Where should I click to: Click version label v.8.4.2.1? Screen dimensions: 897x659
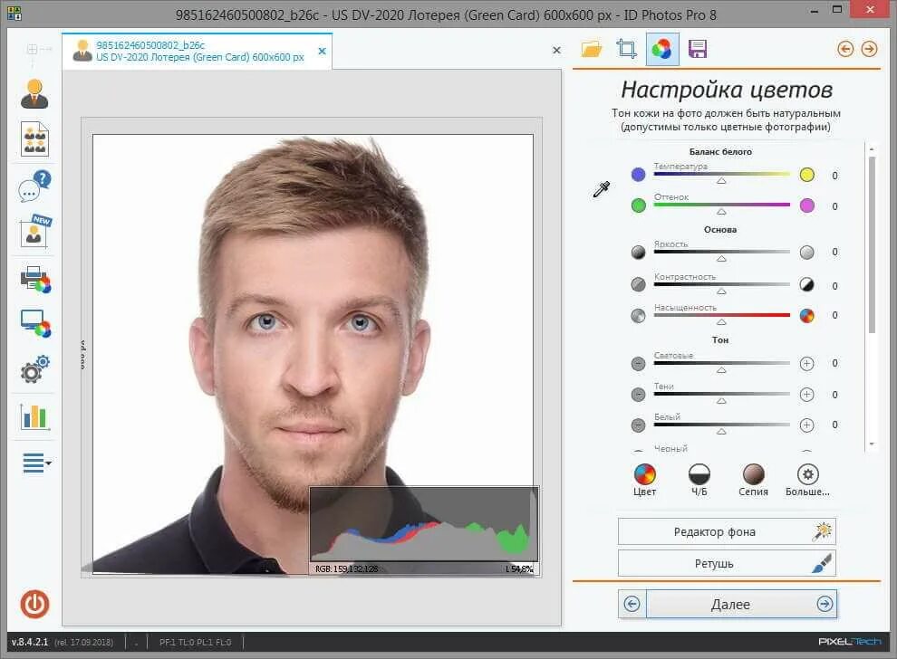[30, 642]
